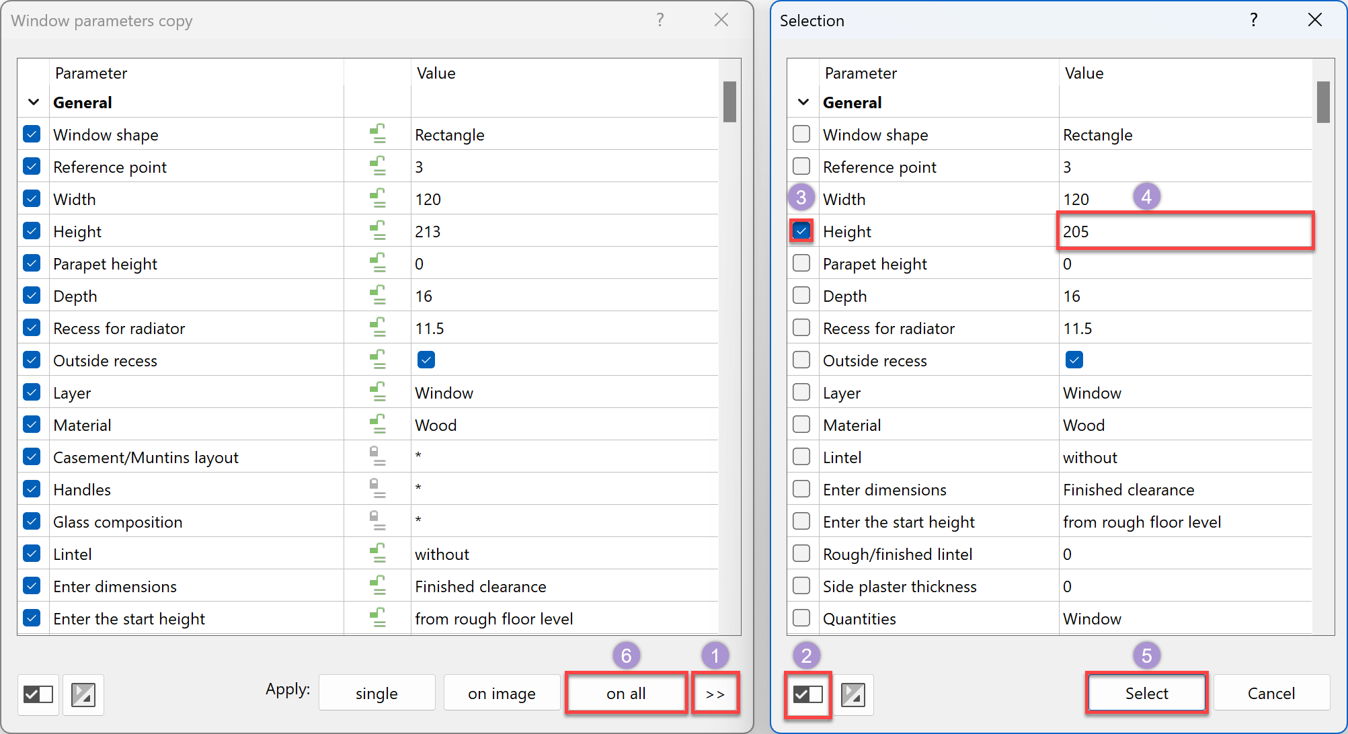
Task: Click help icon in Window parameters copy title bar
Action: (660, 20)
